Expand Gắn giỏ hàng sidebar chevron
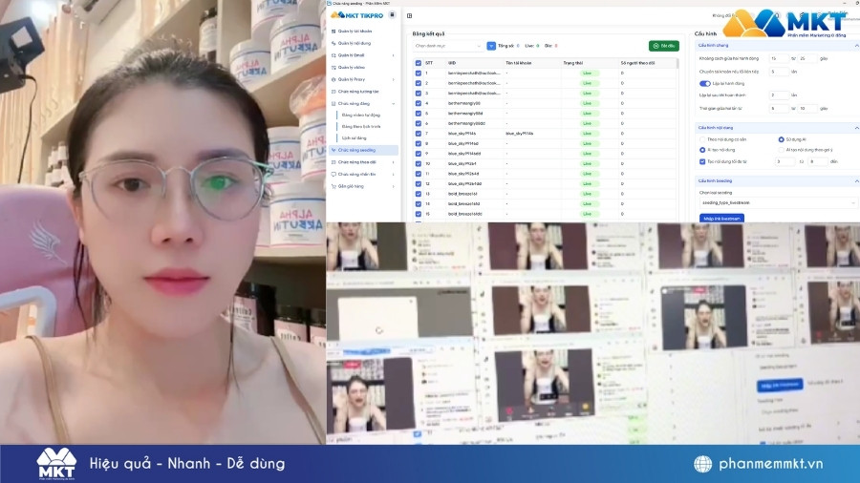 pyautogui.click(x=394, y=186)
